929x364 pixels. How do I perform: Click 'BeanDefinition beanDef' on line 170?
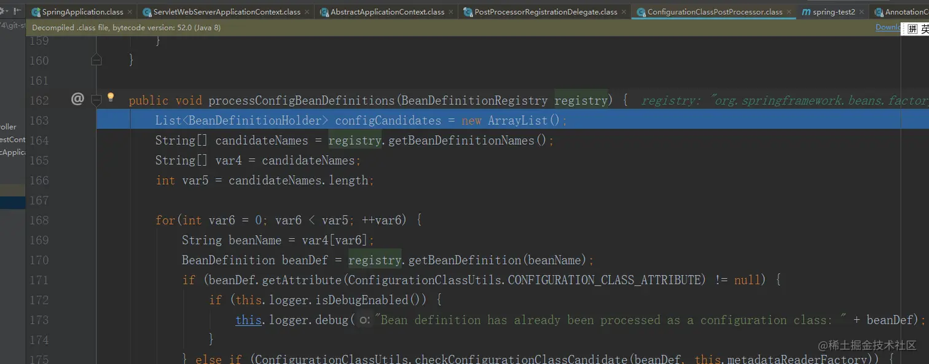[255, 260]
